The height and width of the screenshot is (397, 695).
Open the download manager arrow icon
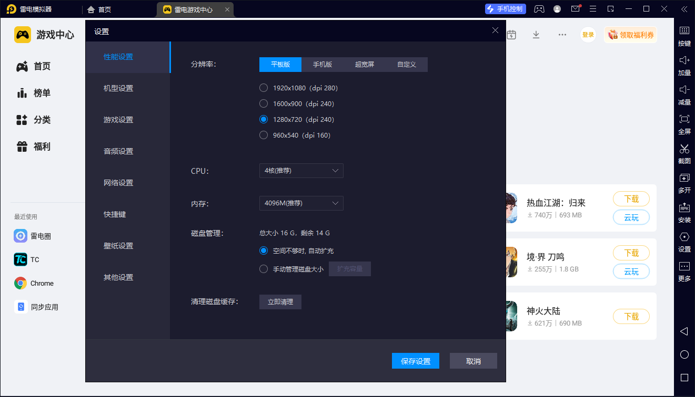536,35
